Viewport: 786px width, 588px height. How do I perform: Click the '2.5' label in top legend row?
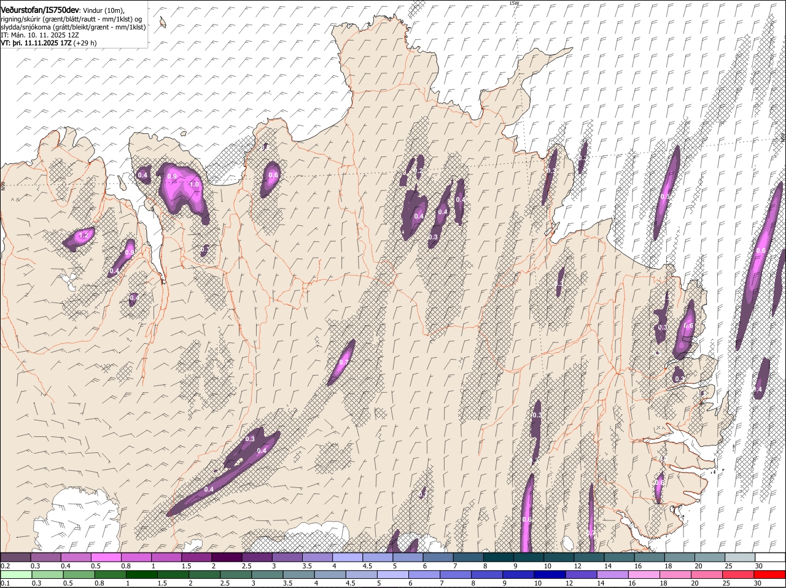coord(247,565)
